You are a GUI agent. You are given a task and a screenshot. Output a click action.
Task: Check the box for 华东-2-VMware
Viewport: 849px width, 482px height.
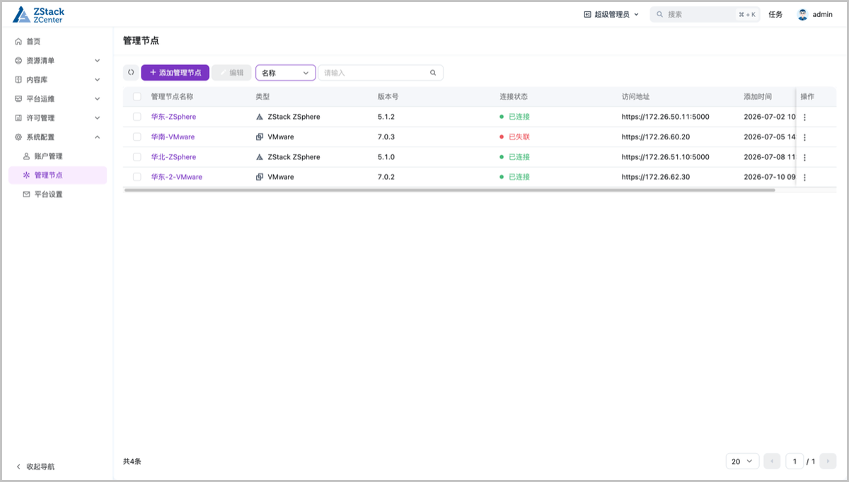[x=137, y=177]
